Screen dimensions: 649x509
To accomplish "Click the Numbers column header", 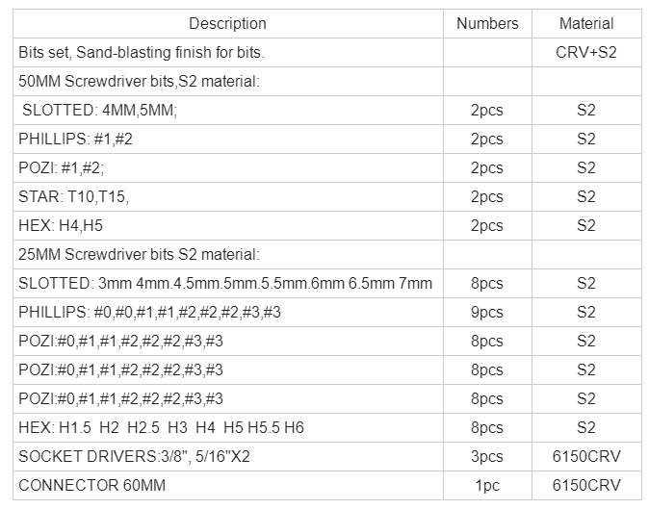I will (x=487, y=23).
